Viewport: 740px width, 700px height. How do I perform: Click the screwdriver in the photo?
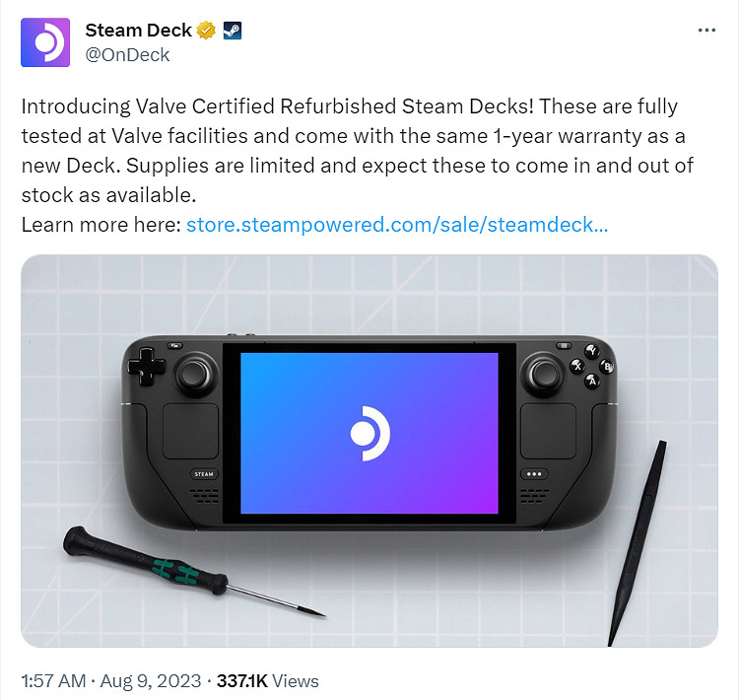pyautogui.click(x=194, y=571)
